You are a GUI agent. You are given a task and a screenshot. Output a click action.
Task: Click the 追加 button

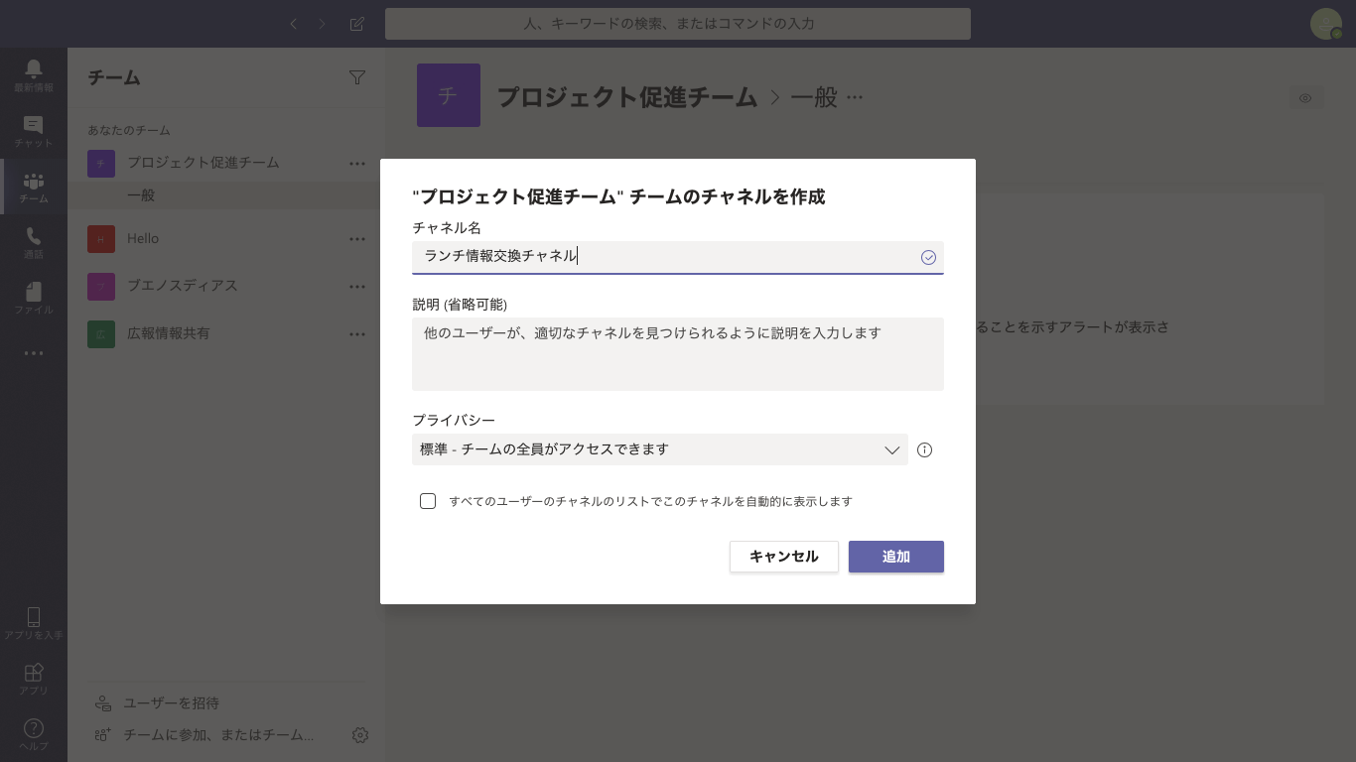(x=895, y=557)
